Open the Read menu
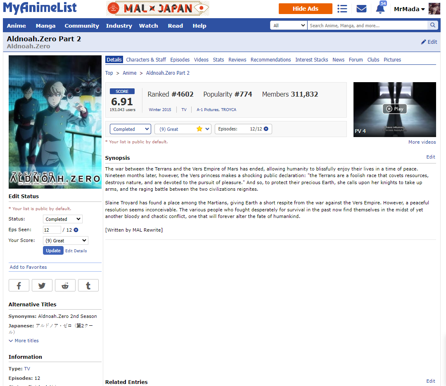This screenshot has height=386, width=446. point(175,26)
